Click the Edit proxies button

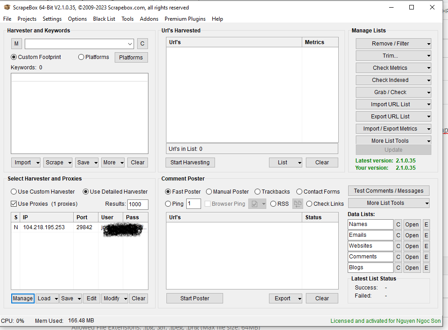[91, 298]
